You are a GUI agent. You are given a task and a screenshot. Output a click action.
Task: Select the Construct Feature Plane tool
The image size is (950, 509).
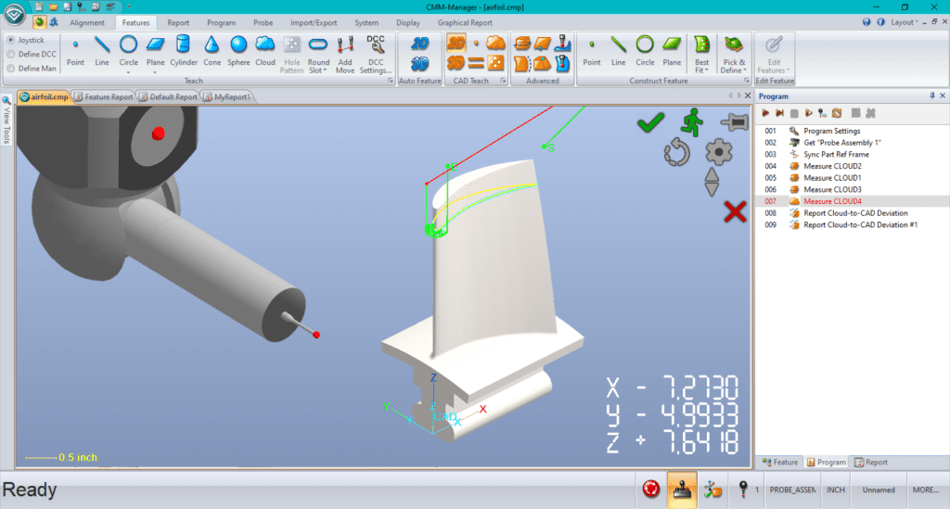point(672,53)
